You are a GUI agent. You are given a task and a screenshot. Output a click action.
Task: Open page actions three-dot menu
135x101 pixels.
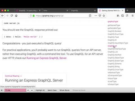[96, 16]
